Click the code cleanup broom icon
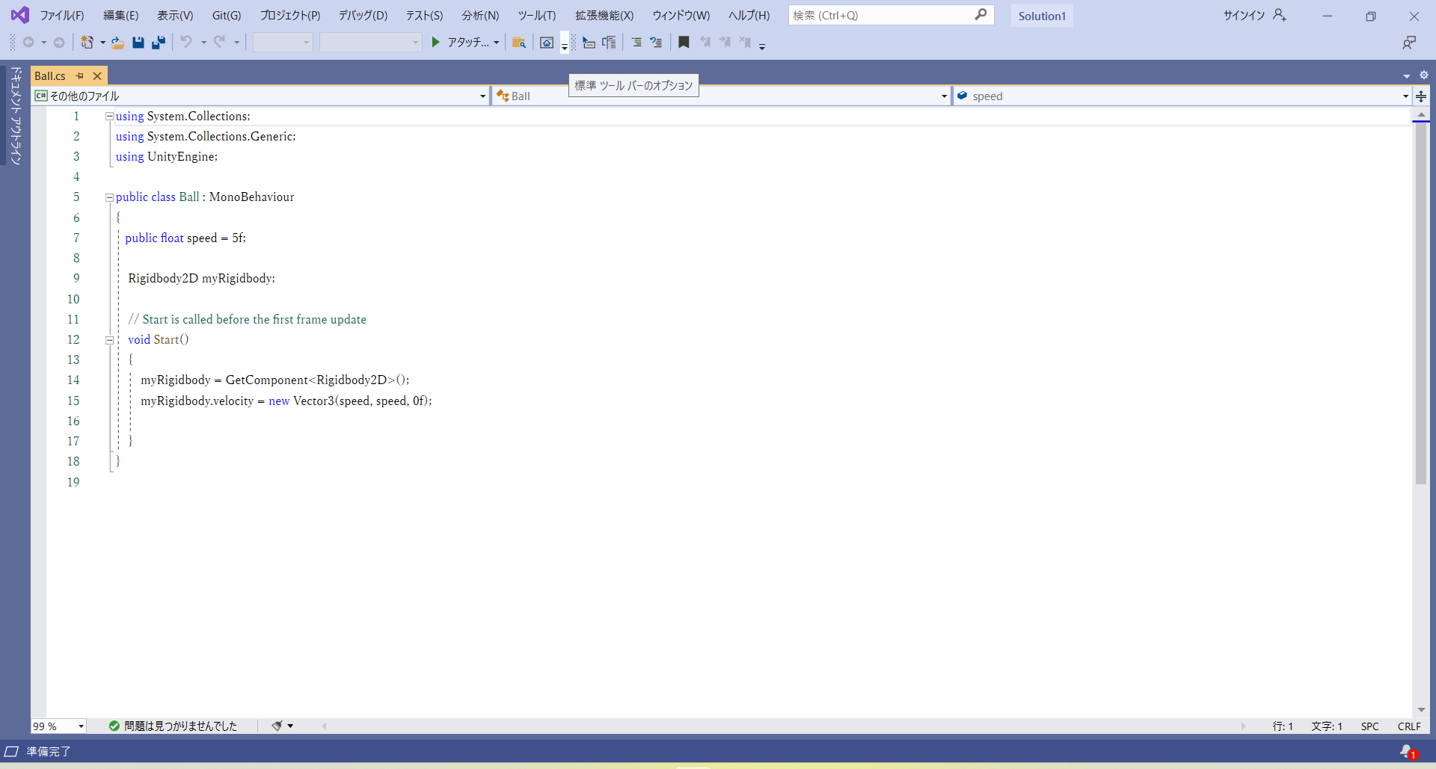The height and width of the screenshot is (769, 1436). tap(277, 726)
